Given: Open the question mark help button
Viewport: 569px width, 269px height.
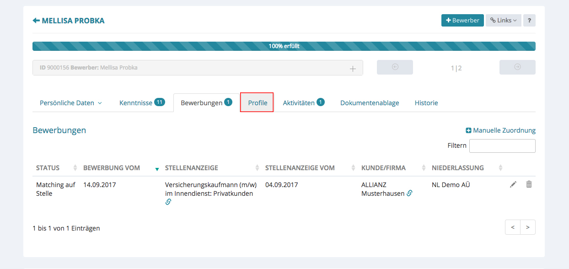Looking at the screenshot, I should [x=529, y=21].
